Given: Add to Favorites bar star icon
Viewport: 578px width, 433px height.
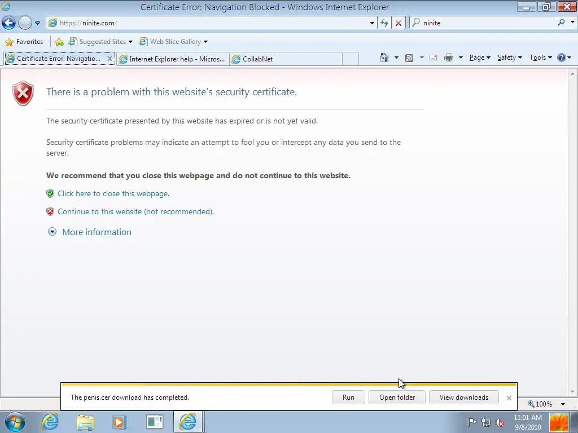Looking at the screenshot, I should click(59, 42).
